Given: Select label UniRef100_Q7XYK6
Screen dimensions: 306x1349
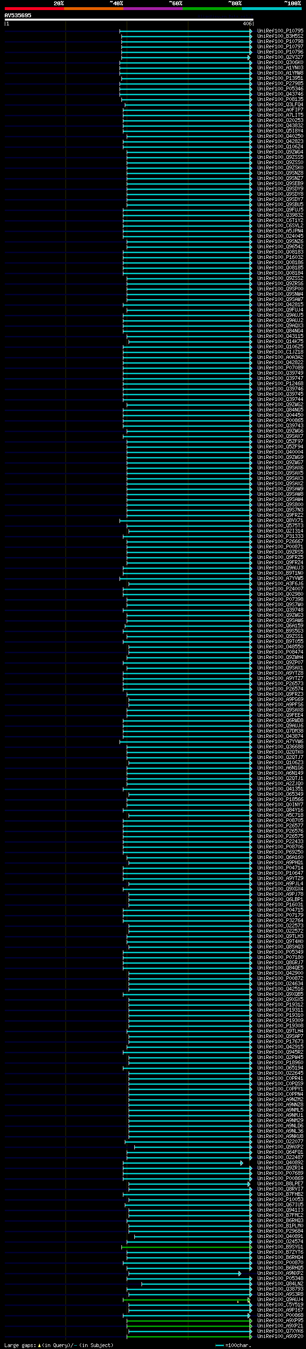Looking at the screenshot, I should click(x=280, y=1331).
